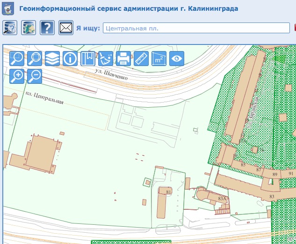Click building number 89 on the map
Image resolution: width=296 pixels, height=244 pixels.
pos(275,174)
